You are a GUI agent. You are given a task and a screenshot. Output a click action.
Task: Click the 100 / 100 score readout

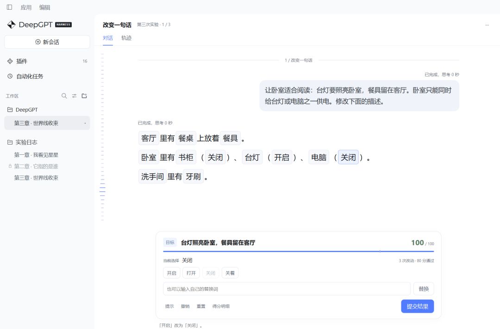(x=423, y=243)
